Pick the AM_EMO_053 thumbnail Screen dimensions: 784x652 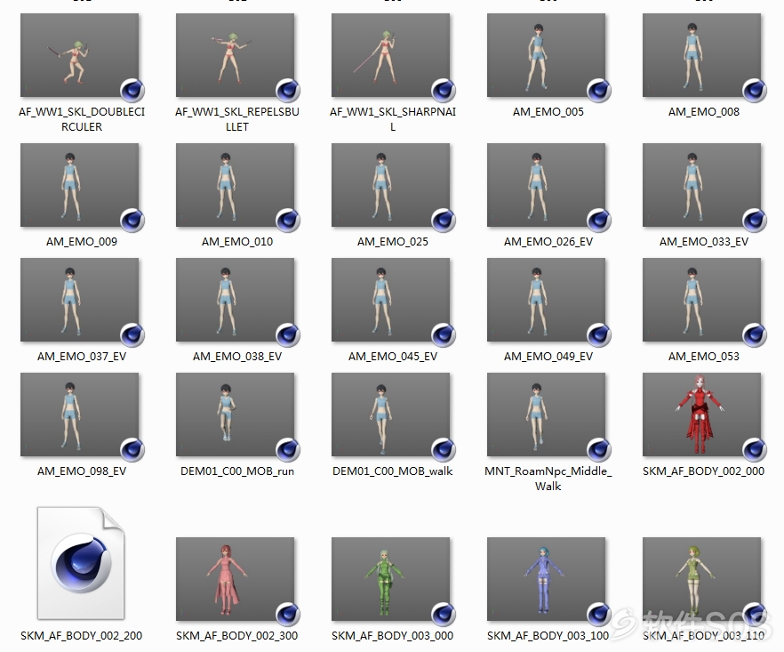701,300
